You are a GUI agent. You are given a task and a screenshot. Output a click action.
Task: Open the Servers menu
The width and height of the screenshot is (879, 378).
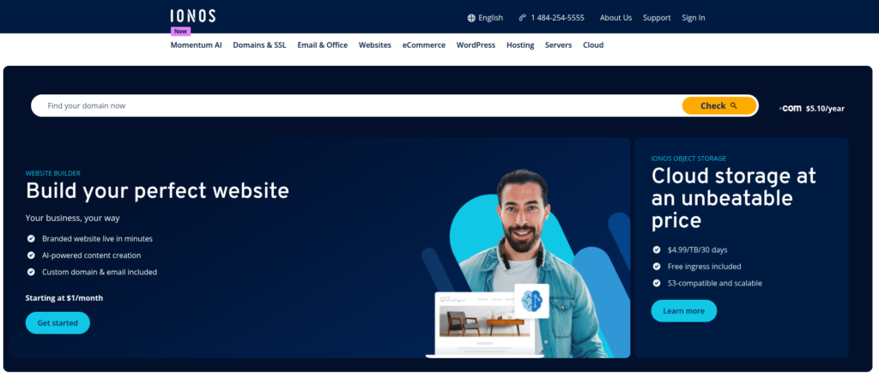click(558, 45)
